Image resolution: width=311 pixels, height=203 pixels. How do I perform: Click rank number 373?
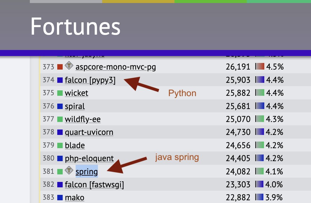point(49,67)
